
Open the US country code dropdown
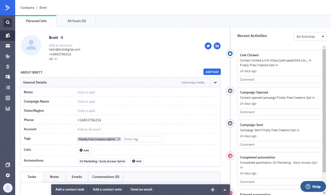click(56, 59)
